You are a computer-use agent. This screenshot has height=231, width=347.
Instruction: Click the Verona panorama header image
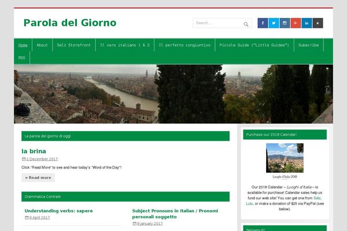pos(173,94)
